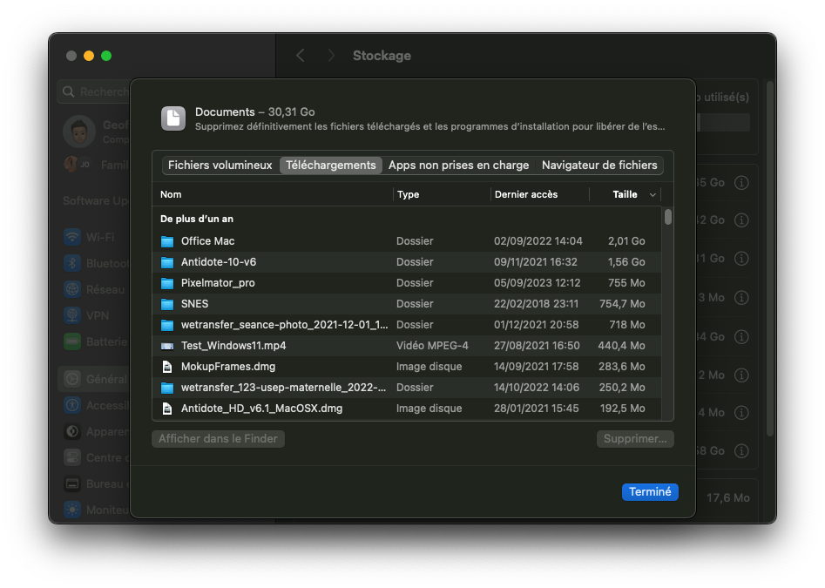Open the Moniteurs icon in the sidebar
825x588 pixels.
pos(72,510)
